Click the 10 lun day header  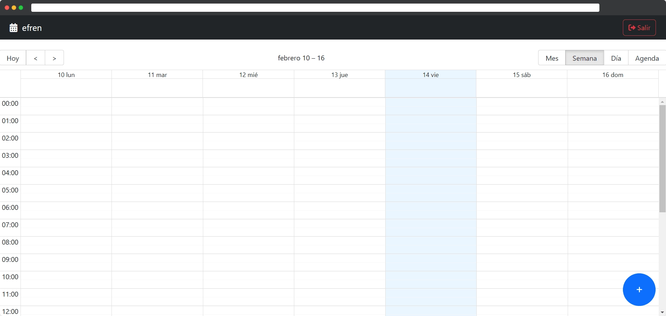(66, 75)
